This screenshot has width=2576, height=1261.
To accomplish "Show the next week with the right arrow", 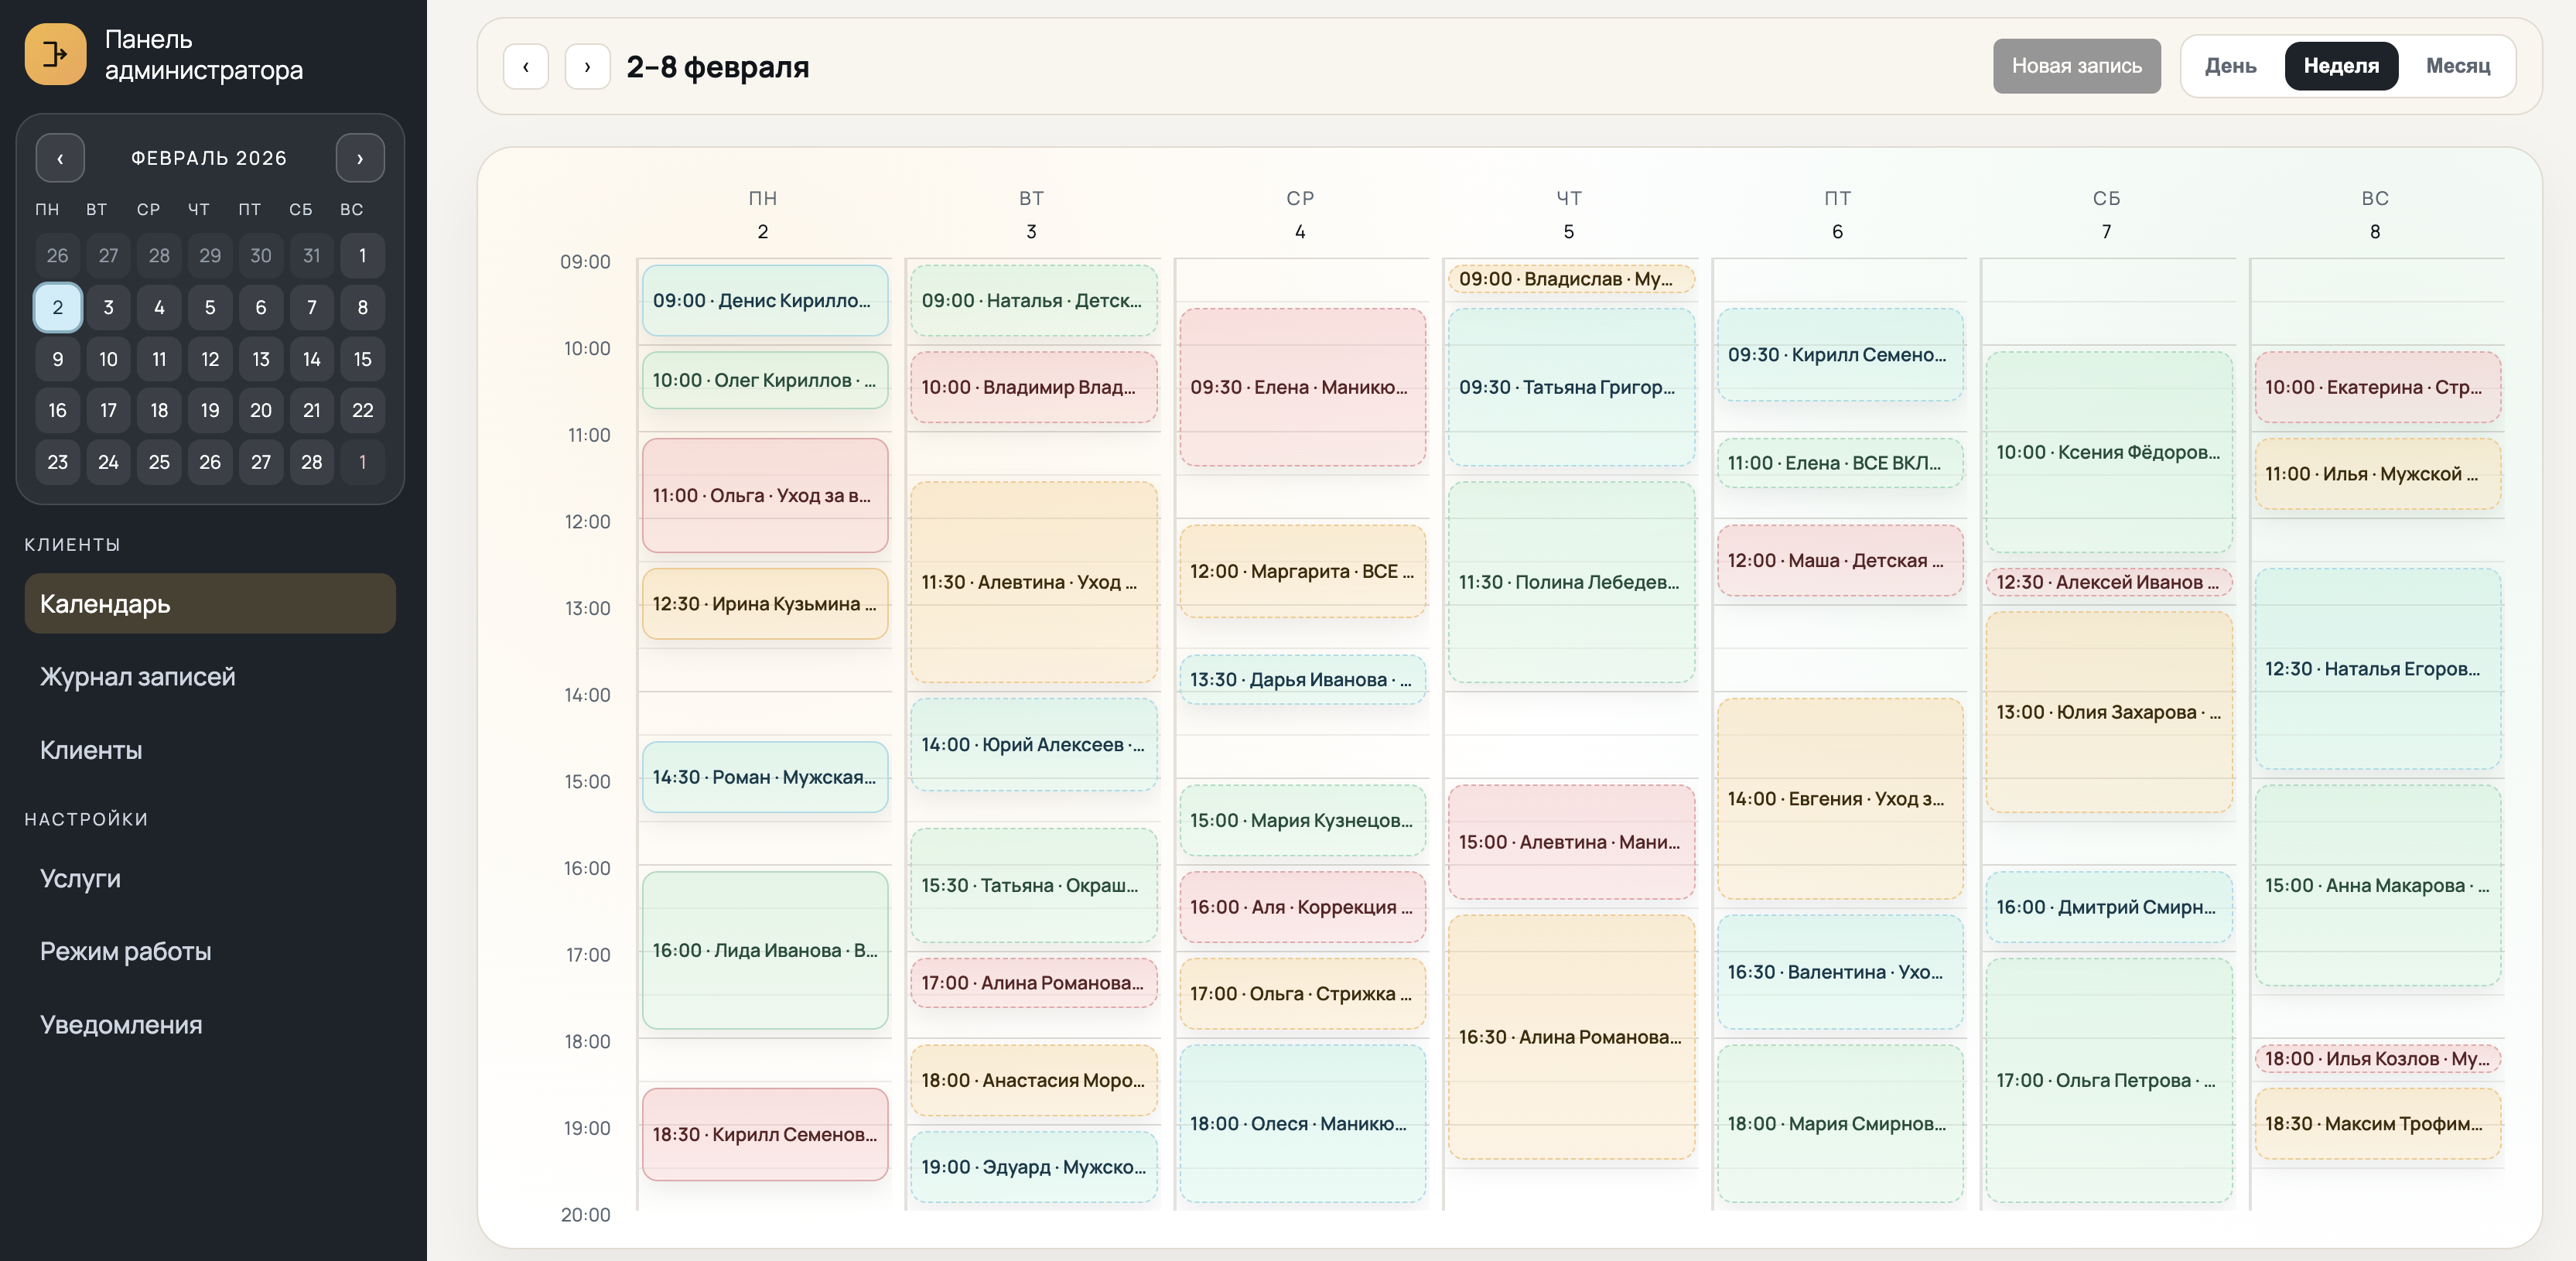I will tap(587, 67).
